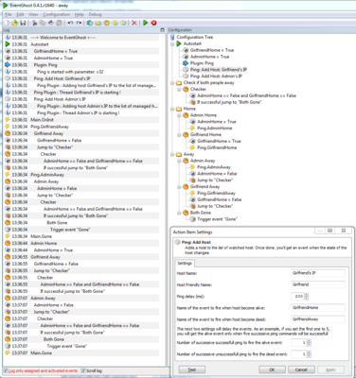
Task: Click the red X Disable item icon
Action: (134, 23)
